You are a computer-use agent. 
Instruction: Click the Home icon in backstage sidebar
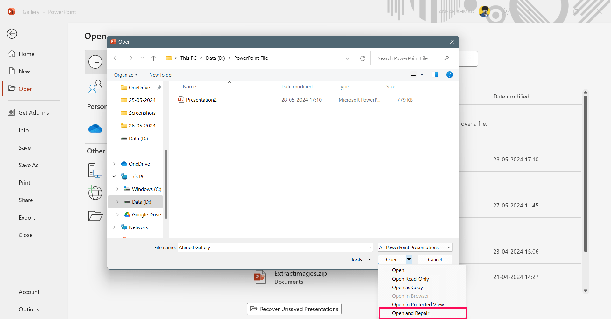point(12,54)
